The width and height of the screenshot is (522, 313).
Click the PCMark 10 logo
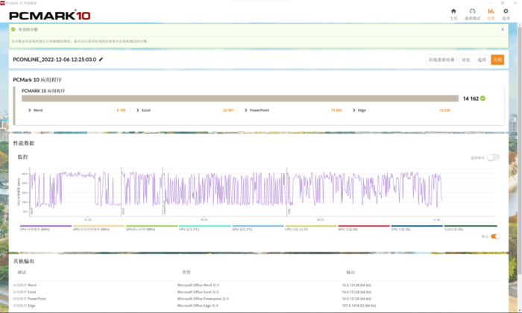pyautogui.click(x=50, y=16)
